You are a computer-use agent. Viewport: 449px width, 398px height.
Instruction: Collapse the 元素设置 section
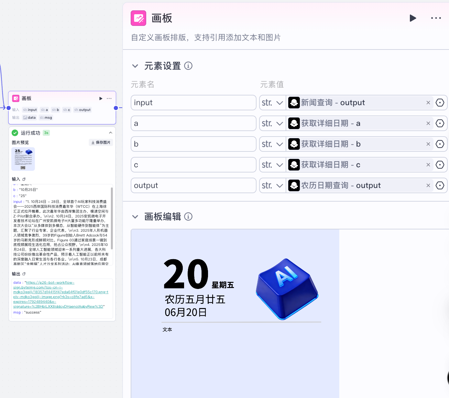135,66
